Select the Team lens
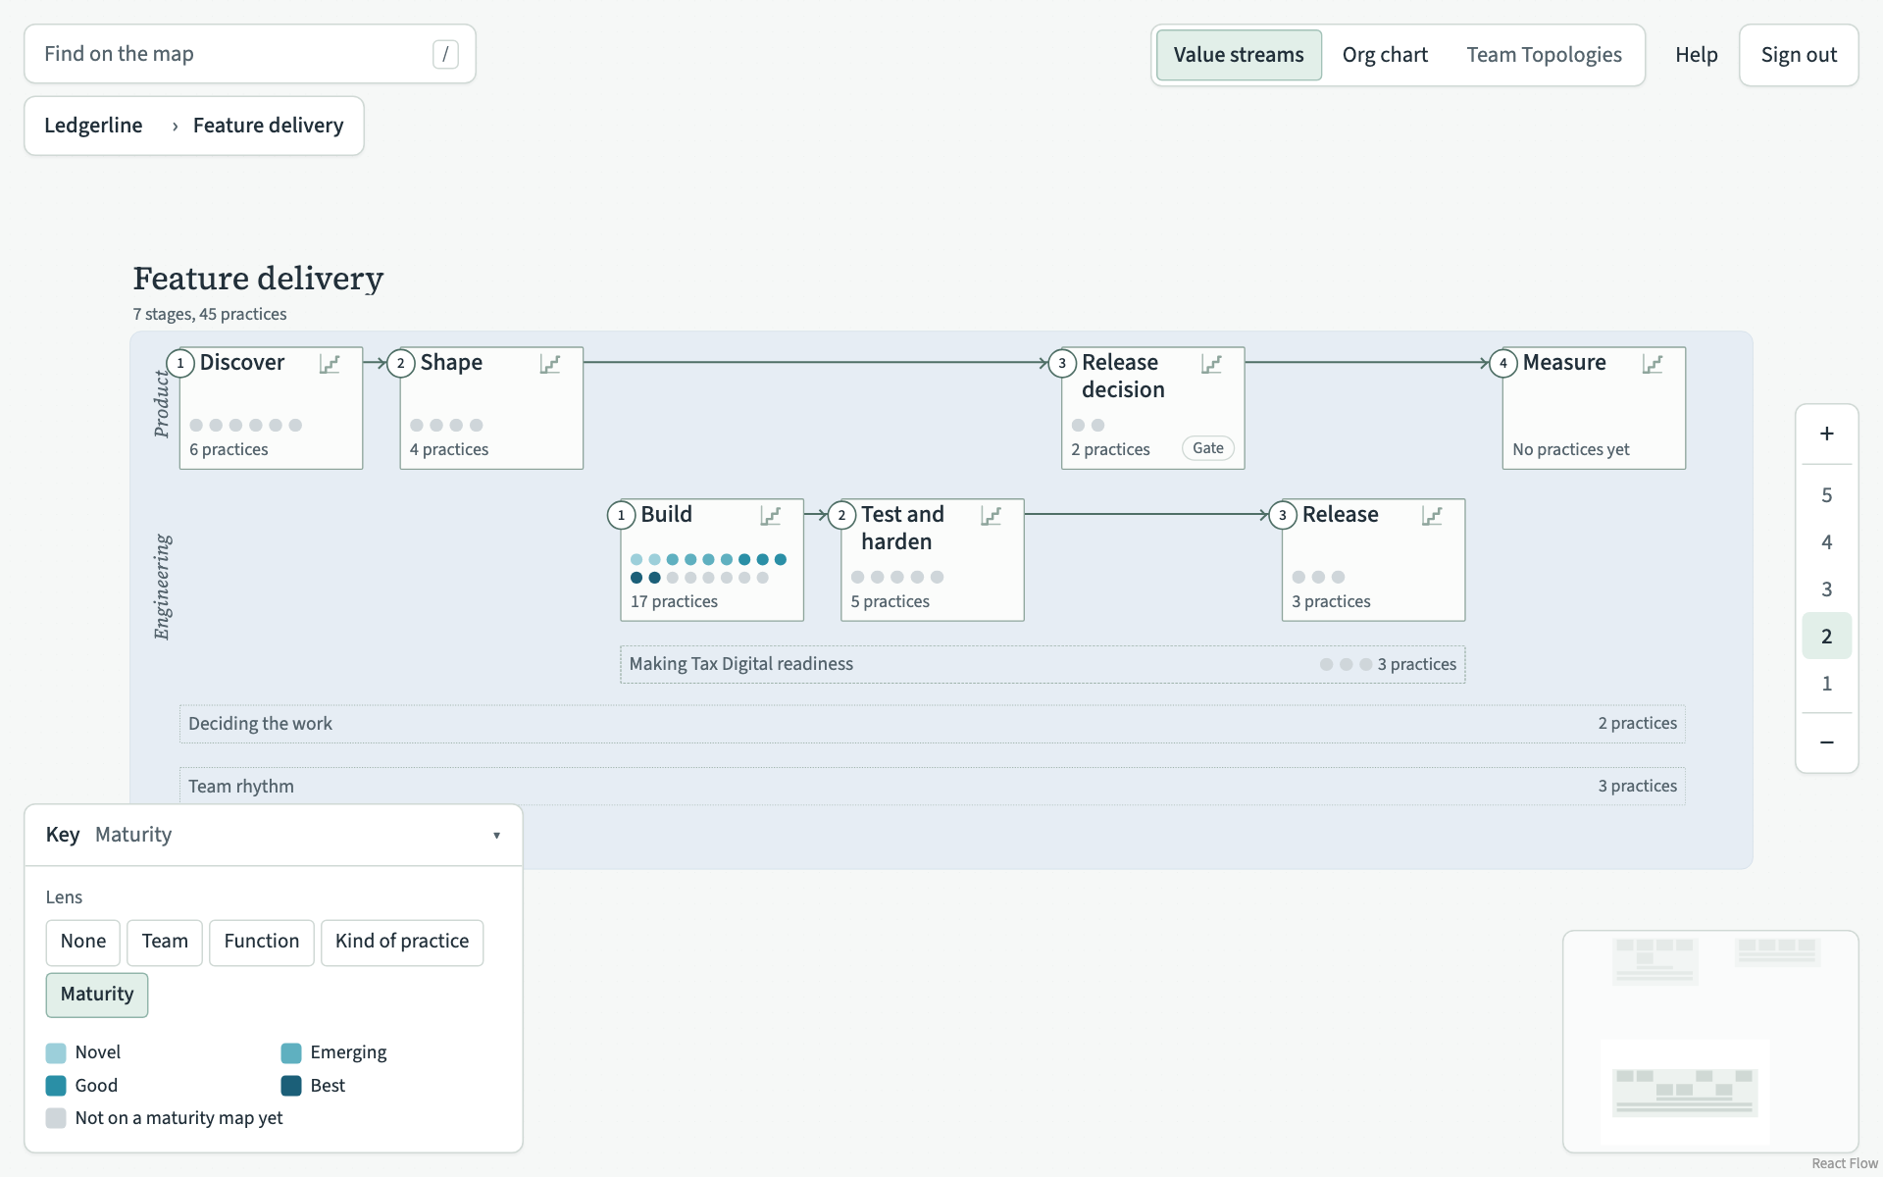Viewport: 1883px width, 1177px height. tap(165, 942)
